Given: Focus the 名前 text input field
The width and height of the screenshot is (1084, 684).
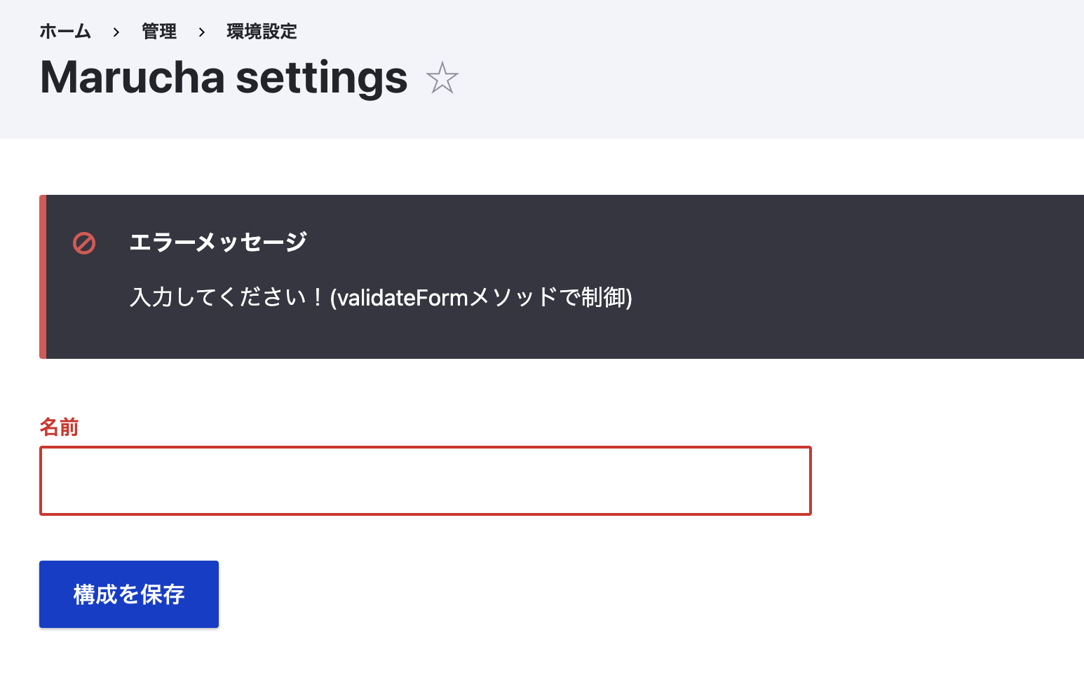Looking at the screenshot, I should pos(425,481).
